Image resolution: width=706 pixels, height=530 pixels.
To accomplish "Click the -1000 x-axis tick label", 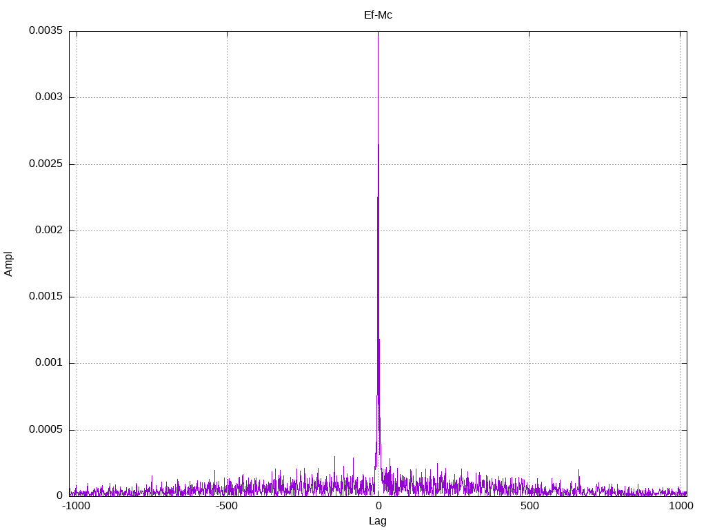I will click(x=77, y=506).
